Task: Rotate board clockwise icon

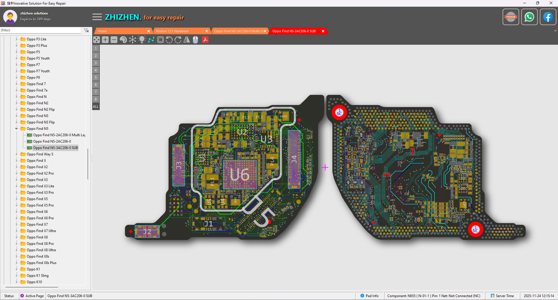Action: pyautogui.click(x=178, y=40)
